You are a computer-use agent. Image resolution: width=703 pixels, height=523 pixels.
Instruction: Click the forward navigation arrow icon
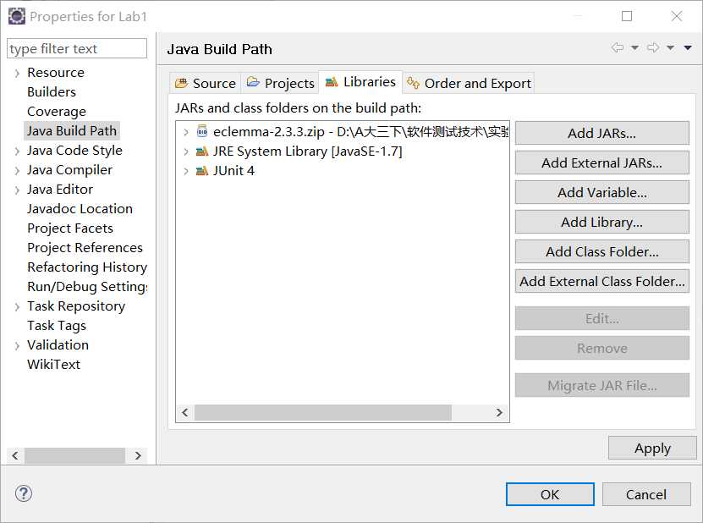click(653, 47)
